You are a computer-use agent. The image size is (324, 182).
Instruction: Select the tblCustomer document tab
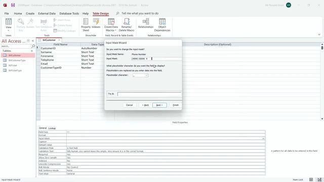click(x=49, y=40)
